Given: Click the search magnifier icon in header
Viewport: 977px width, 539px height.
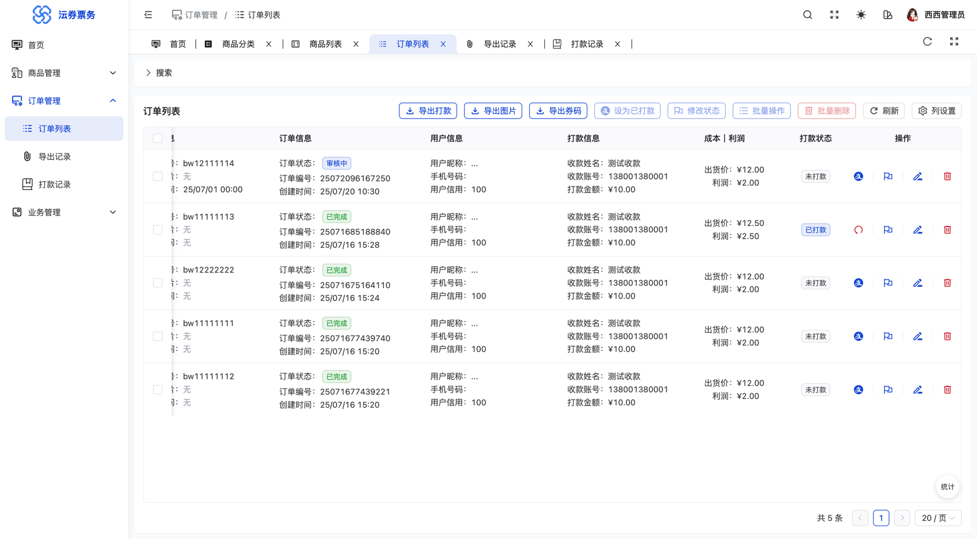Looking at the screenshot, I should pyautogui.click(x=807, y=15).
